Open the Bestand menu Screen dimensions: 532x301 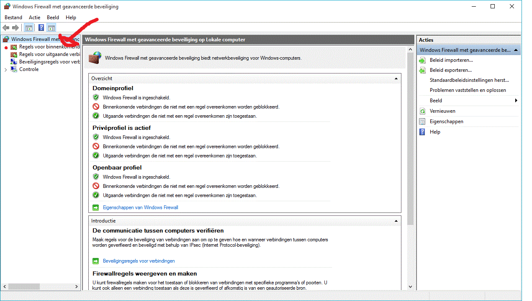[13, 18]
